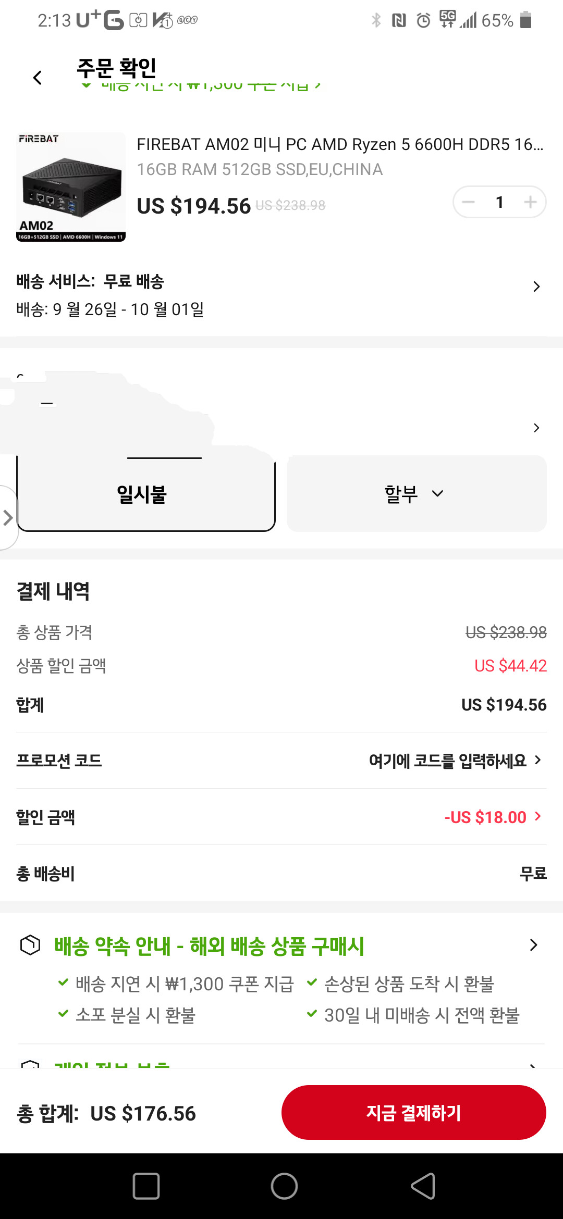Tap the package icon beside 배송 약속 안내
This screenshot has width=563, height=1219.
tap(30, 945)
